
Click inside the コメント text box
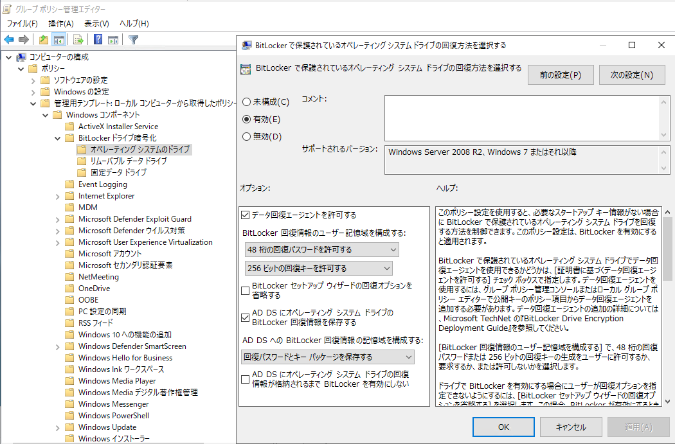pyautogui.click(x=521, y=118)
